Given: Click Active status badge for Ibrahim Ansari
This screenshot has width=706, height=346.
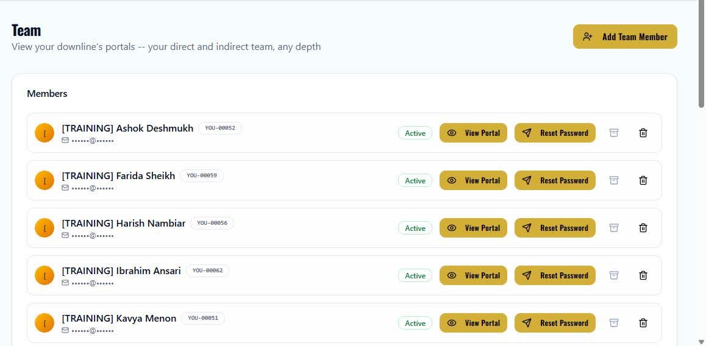Looking at the screenshot, I should pyautogui.click(x=415, y=276).
